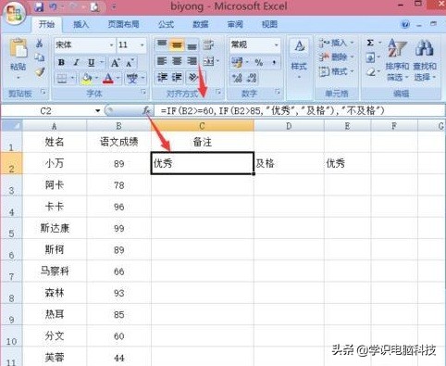446x366 pixels.
Task: Open 查找和选择 find and select
Action: tap(425, 59)
